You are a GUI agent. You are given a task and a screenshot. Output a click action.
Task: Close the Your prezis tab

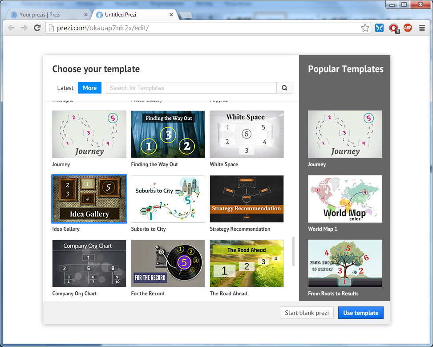(x=86, y=15)
